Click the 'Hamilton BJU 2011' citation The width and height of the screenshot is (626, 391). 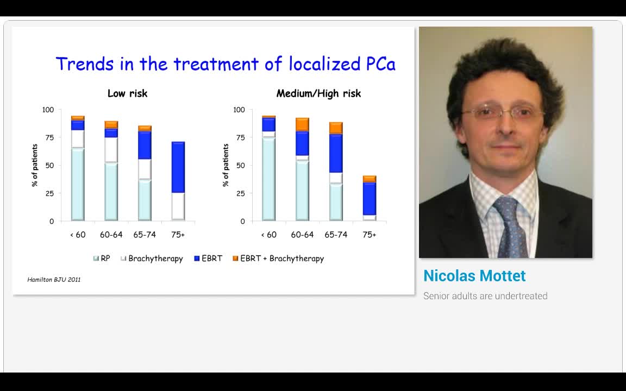[x=54, y=280]
